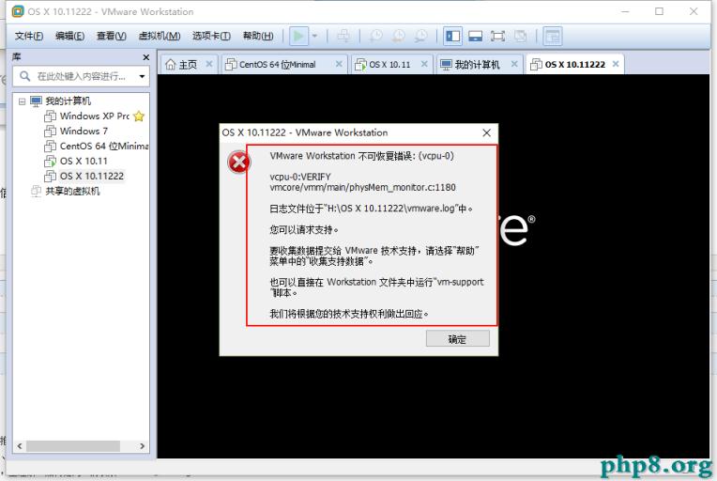
Task: Click the library scrollbar right arrow
Action: (x=143, y=445)
